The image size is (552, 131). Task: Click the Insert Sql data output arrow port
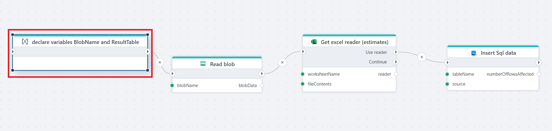[x=539, y=63]
